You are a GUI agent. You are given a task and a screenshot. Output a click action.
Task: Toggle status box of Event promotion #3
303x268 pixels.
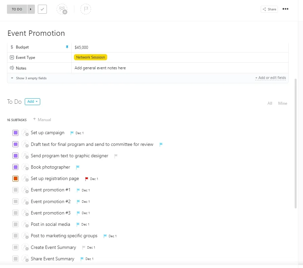[x=15, y=213]
